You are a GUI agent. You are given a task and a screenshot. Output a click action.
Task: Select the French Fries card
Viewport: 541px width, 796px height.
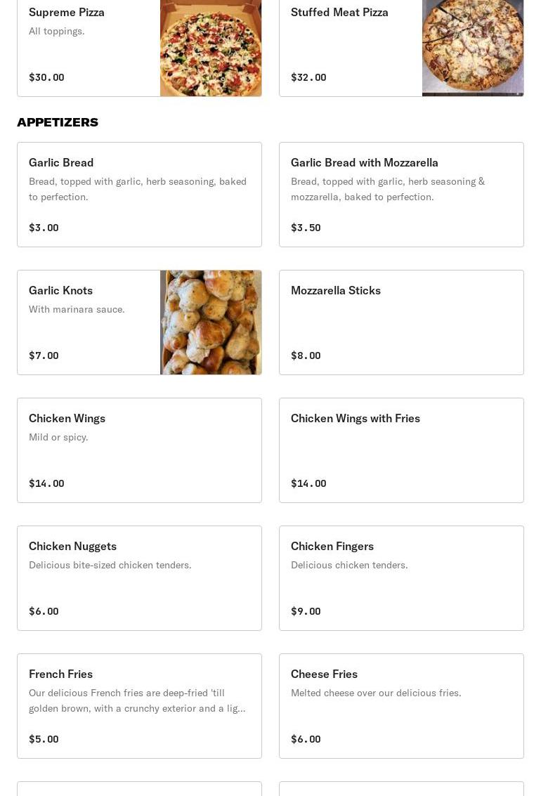(x=139, y=706)
